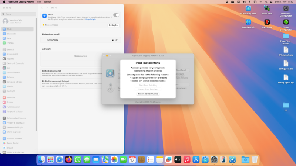Select config 2.plist.zip file on desktop
The height and width of the screenshot is (166, 296).
click(x=286, y=79)
